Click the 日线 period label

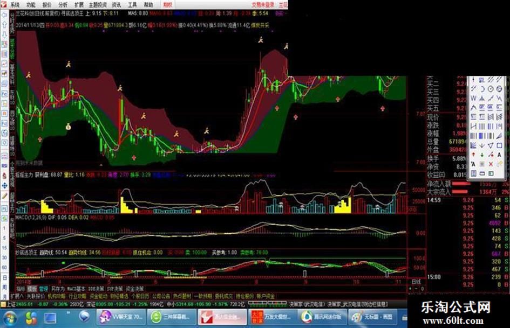pos(416,282)
